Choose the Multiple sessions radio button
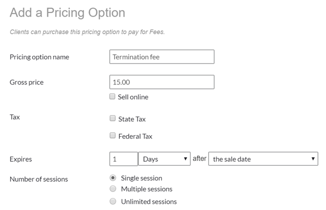 click(x=113, y=189)
